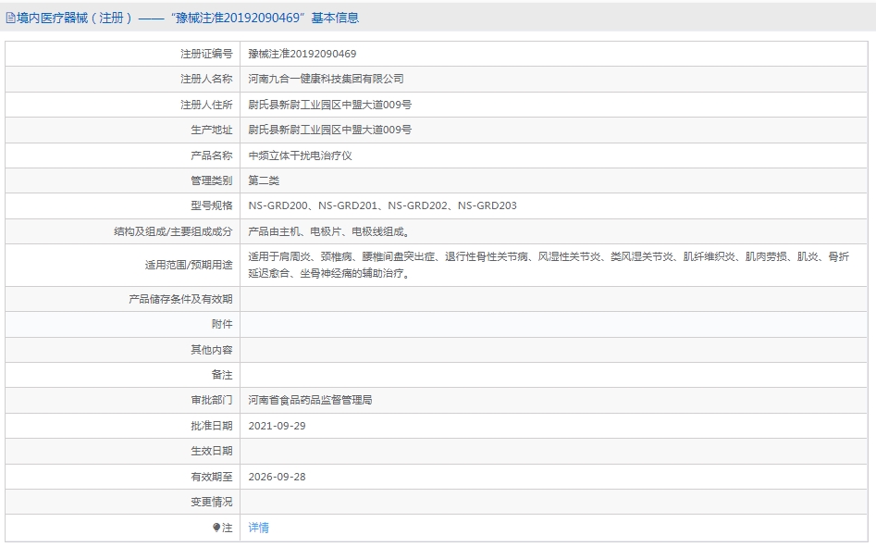The height and width of the screenshot is (547, 876).
Task: Select address value in 生产地址 row
Action: (x=329, y=130)
